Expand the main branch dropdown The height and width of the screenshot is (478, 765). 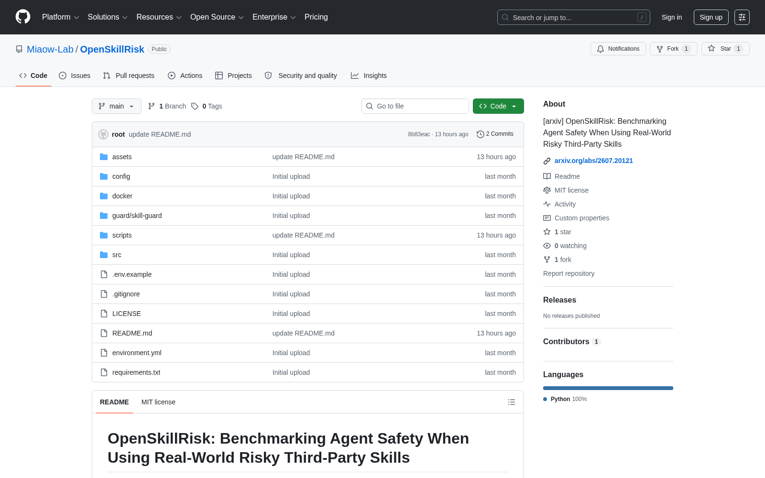tap(117, 106)
